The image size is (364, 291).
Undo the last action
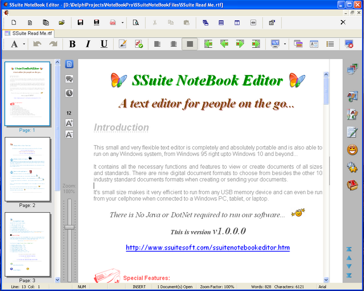click(37, 44)
